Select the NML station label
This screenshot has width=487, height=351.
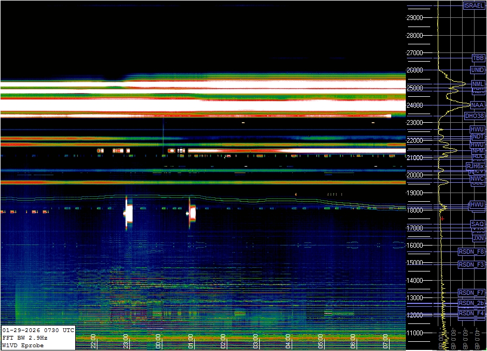click(x=477, y=84)
